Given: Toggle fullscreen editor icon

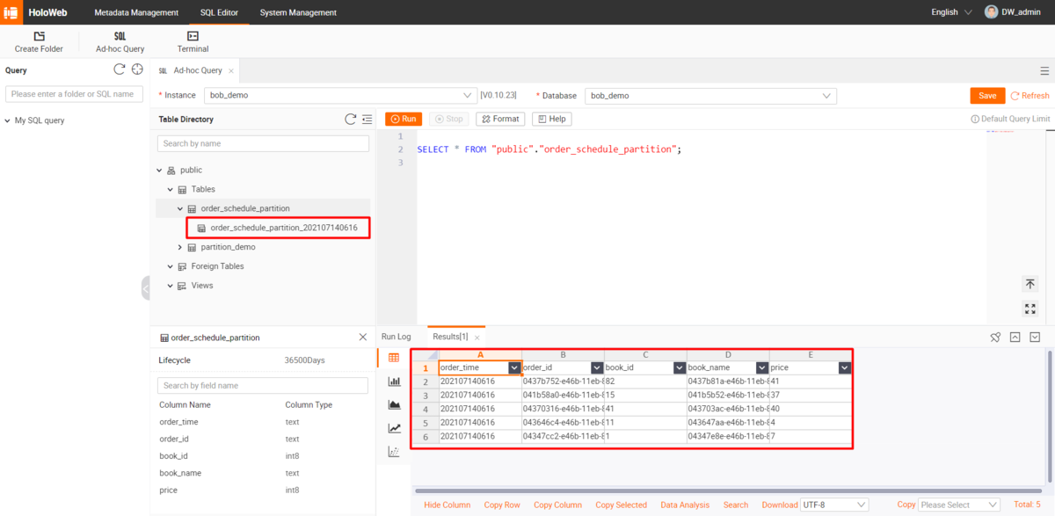Looking at the screenshot, I should pyautogui.click(x=1030, y=309).
